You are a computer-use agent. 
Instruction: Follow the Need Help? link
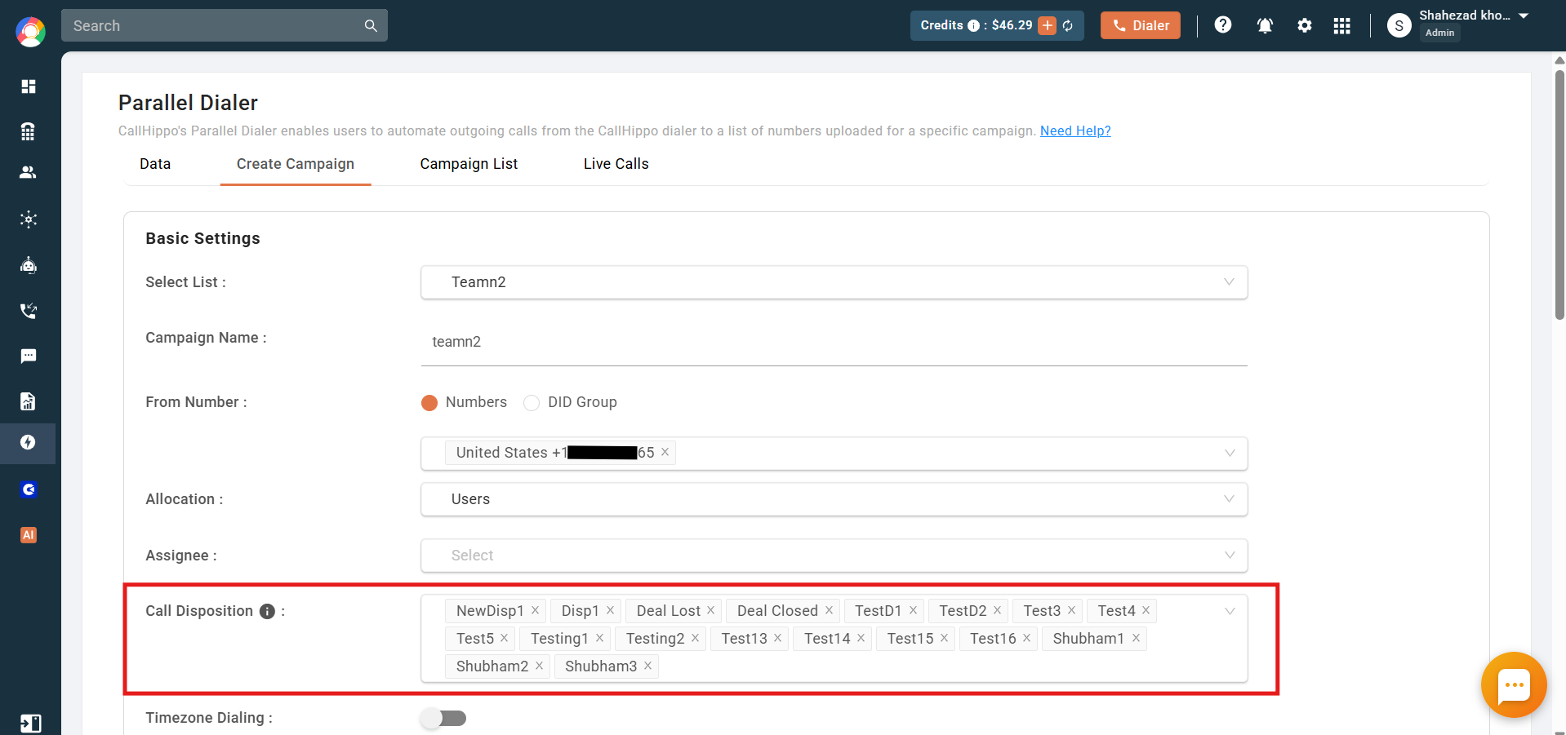[x=1075, y=131]
